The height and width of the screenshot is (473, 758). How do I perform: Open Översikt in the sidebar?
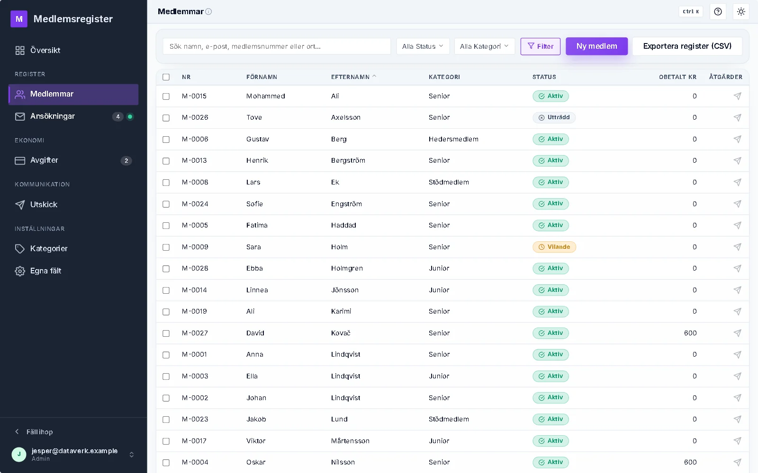click(73, 50)
